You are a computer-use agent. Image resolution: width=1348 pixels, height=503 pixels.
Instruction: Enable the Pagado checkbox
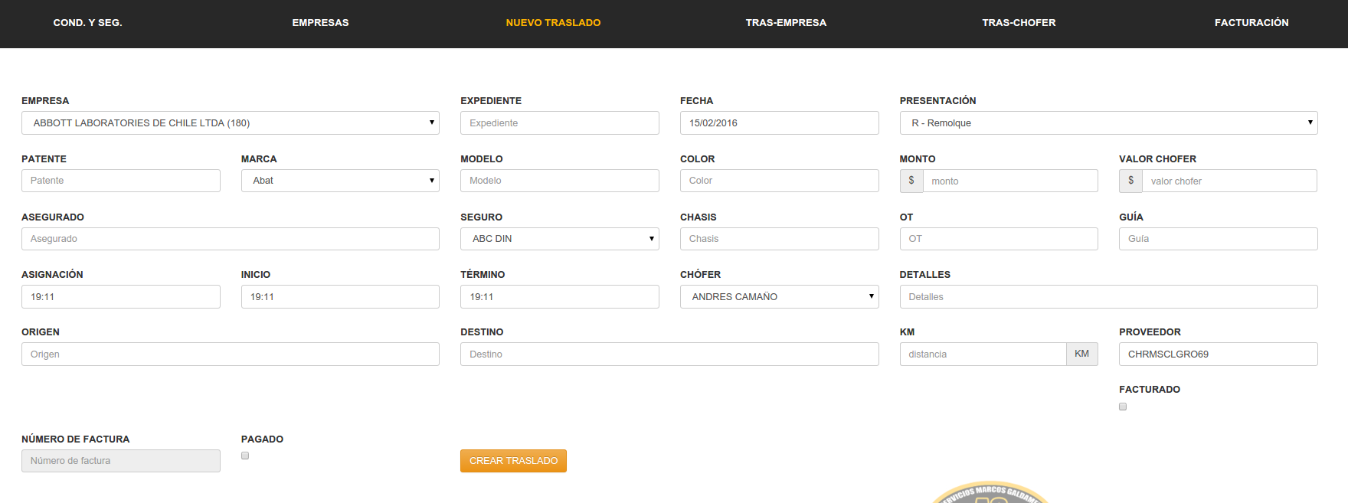pyautogui.click(x=245, y=456)
